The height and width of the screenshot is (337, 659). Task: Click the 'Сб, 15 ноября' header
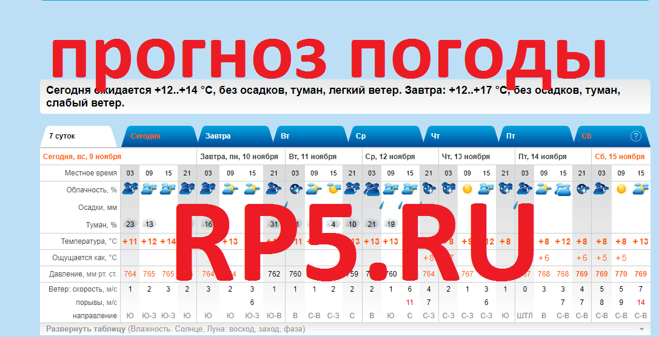click(x=620, y=157)
